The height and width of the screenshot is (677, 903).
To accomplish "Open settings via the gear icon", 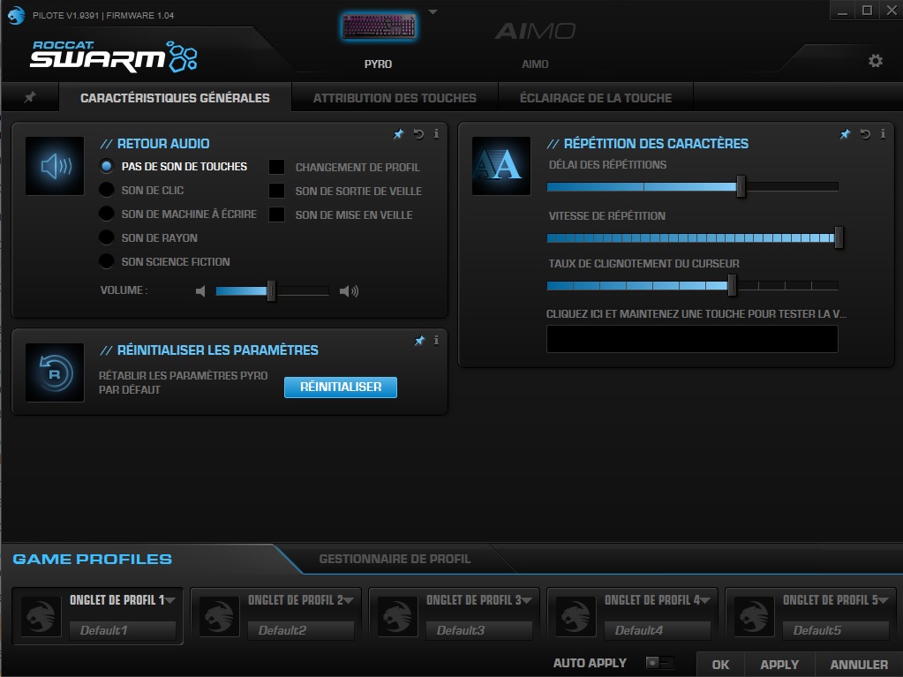I will (874, 60).
